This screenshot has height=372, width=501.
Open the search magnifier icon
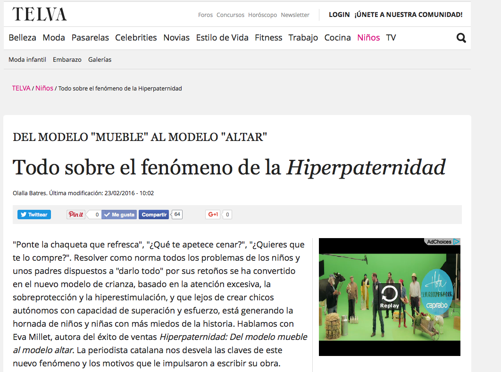click(461, 38)
